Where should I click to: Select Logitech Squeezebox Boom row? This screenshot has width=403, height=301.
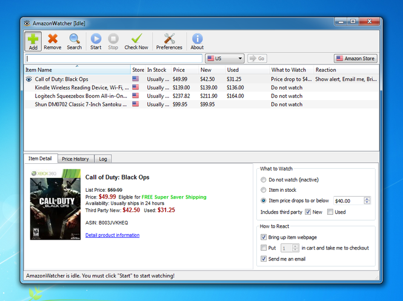[201, 96]
